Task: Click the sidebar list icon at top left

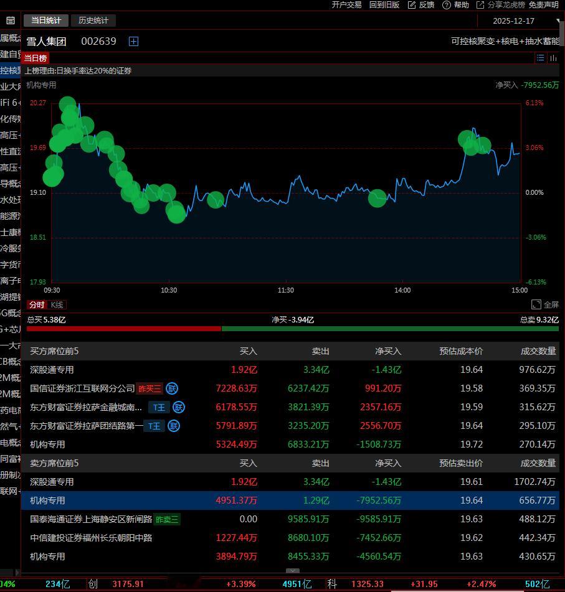Action: click(x=11, y=21)
